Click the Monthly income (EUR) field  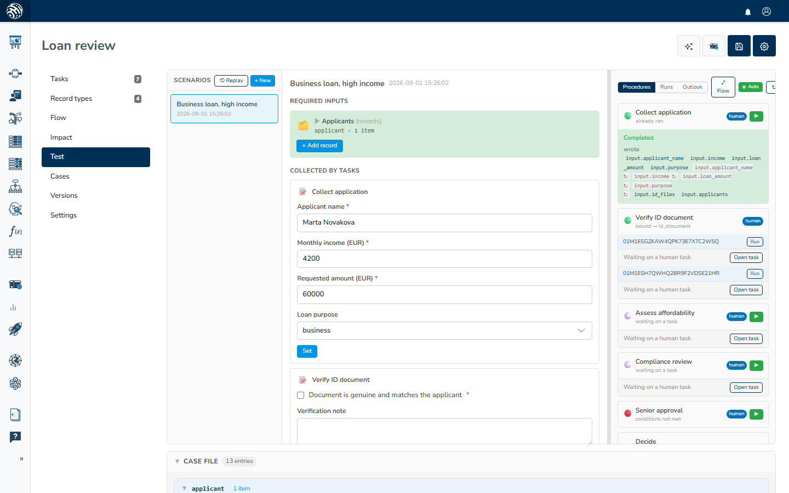click(x=444, y=259)
